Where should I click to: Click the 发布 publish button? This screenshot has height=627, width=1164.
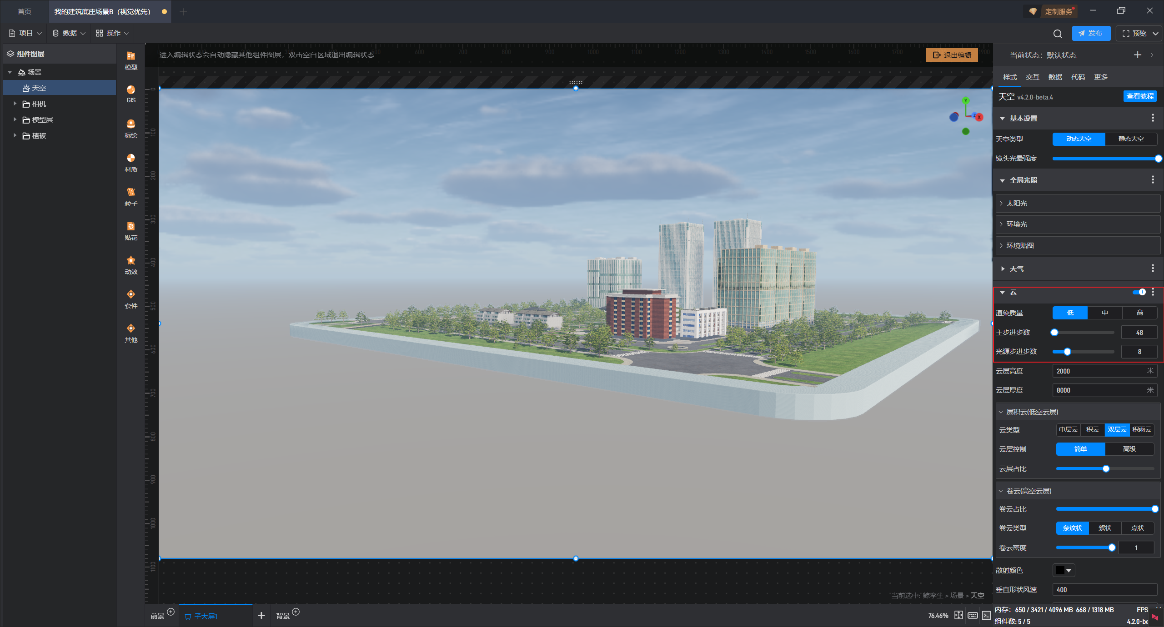coord(1090,34)
